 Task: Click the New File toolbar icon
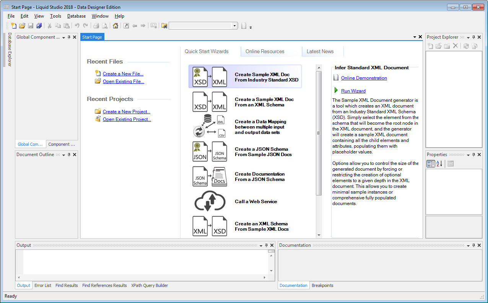(x=14, y=26)
